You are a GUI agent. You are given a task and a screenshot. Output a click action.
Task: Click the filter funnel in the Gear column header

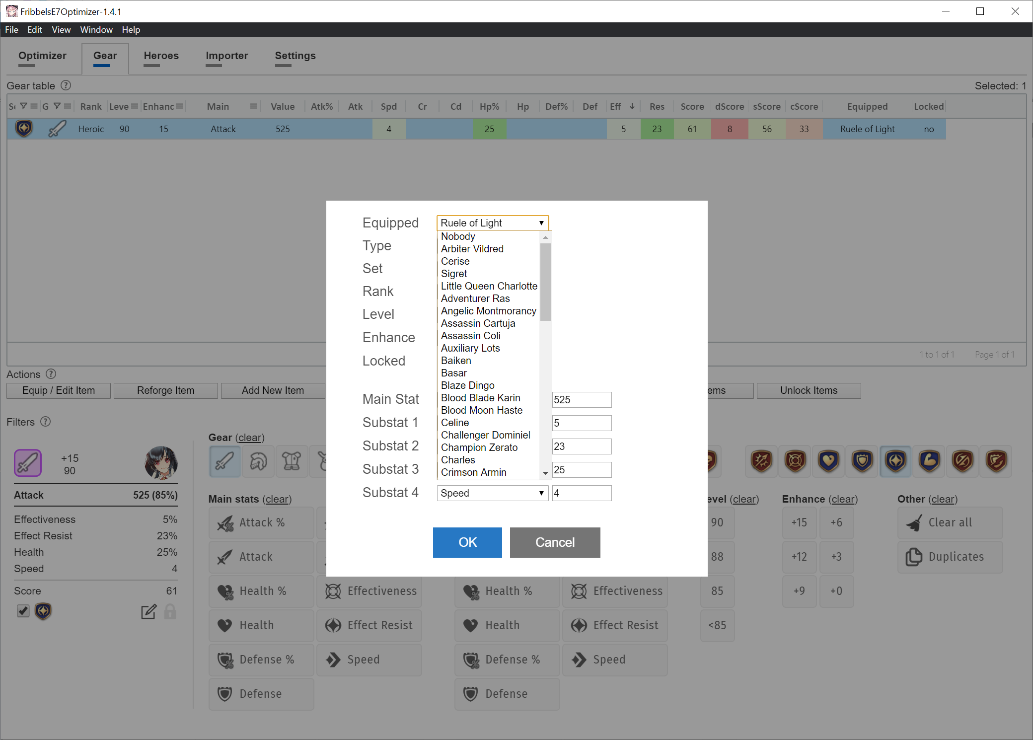point(57,106)
